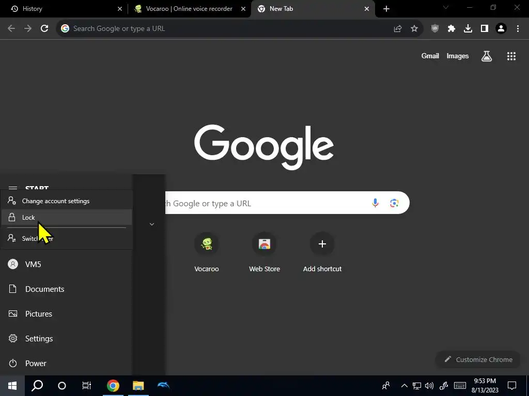The height and width of the screenshot is (396, 529).
Task: Open Power options in Start menu
Action: point(67,364)
